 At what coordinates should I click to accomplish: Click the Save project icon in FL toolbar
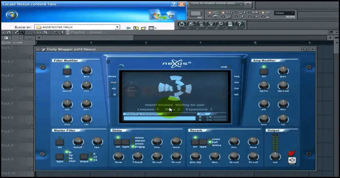(191, 25)
